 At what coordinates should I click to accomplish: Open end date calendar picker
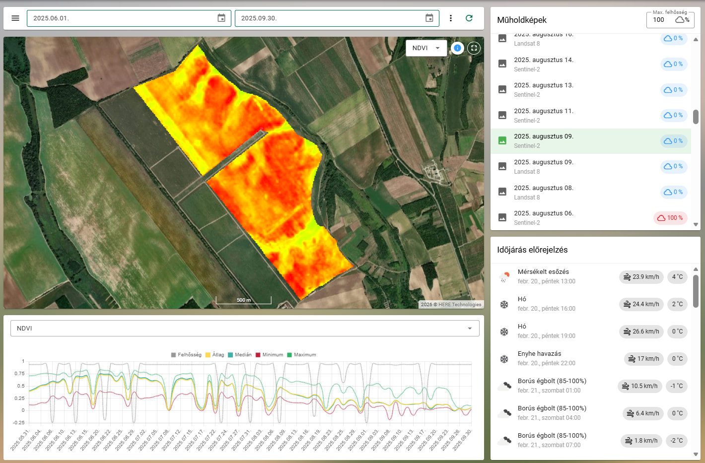click(x=429, y=18)
